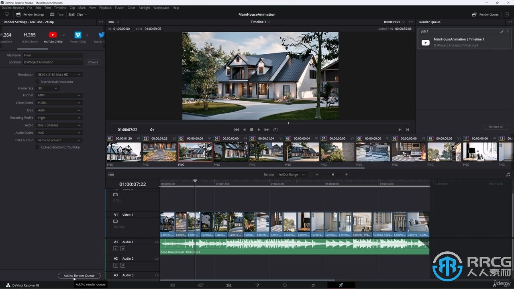Open the Fusion menu
The width and height of the screenshot is (514, 289).
(x=119, y=8)
